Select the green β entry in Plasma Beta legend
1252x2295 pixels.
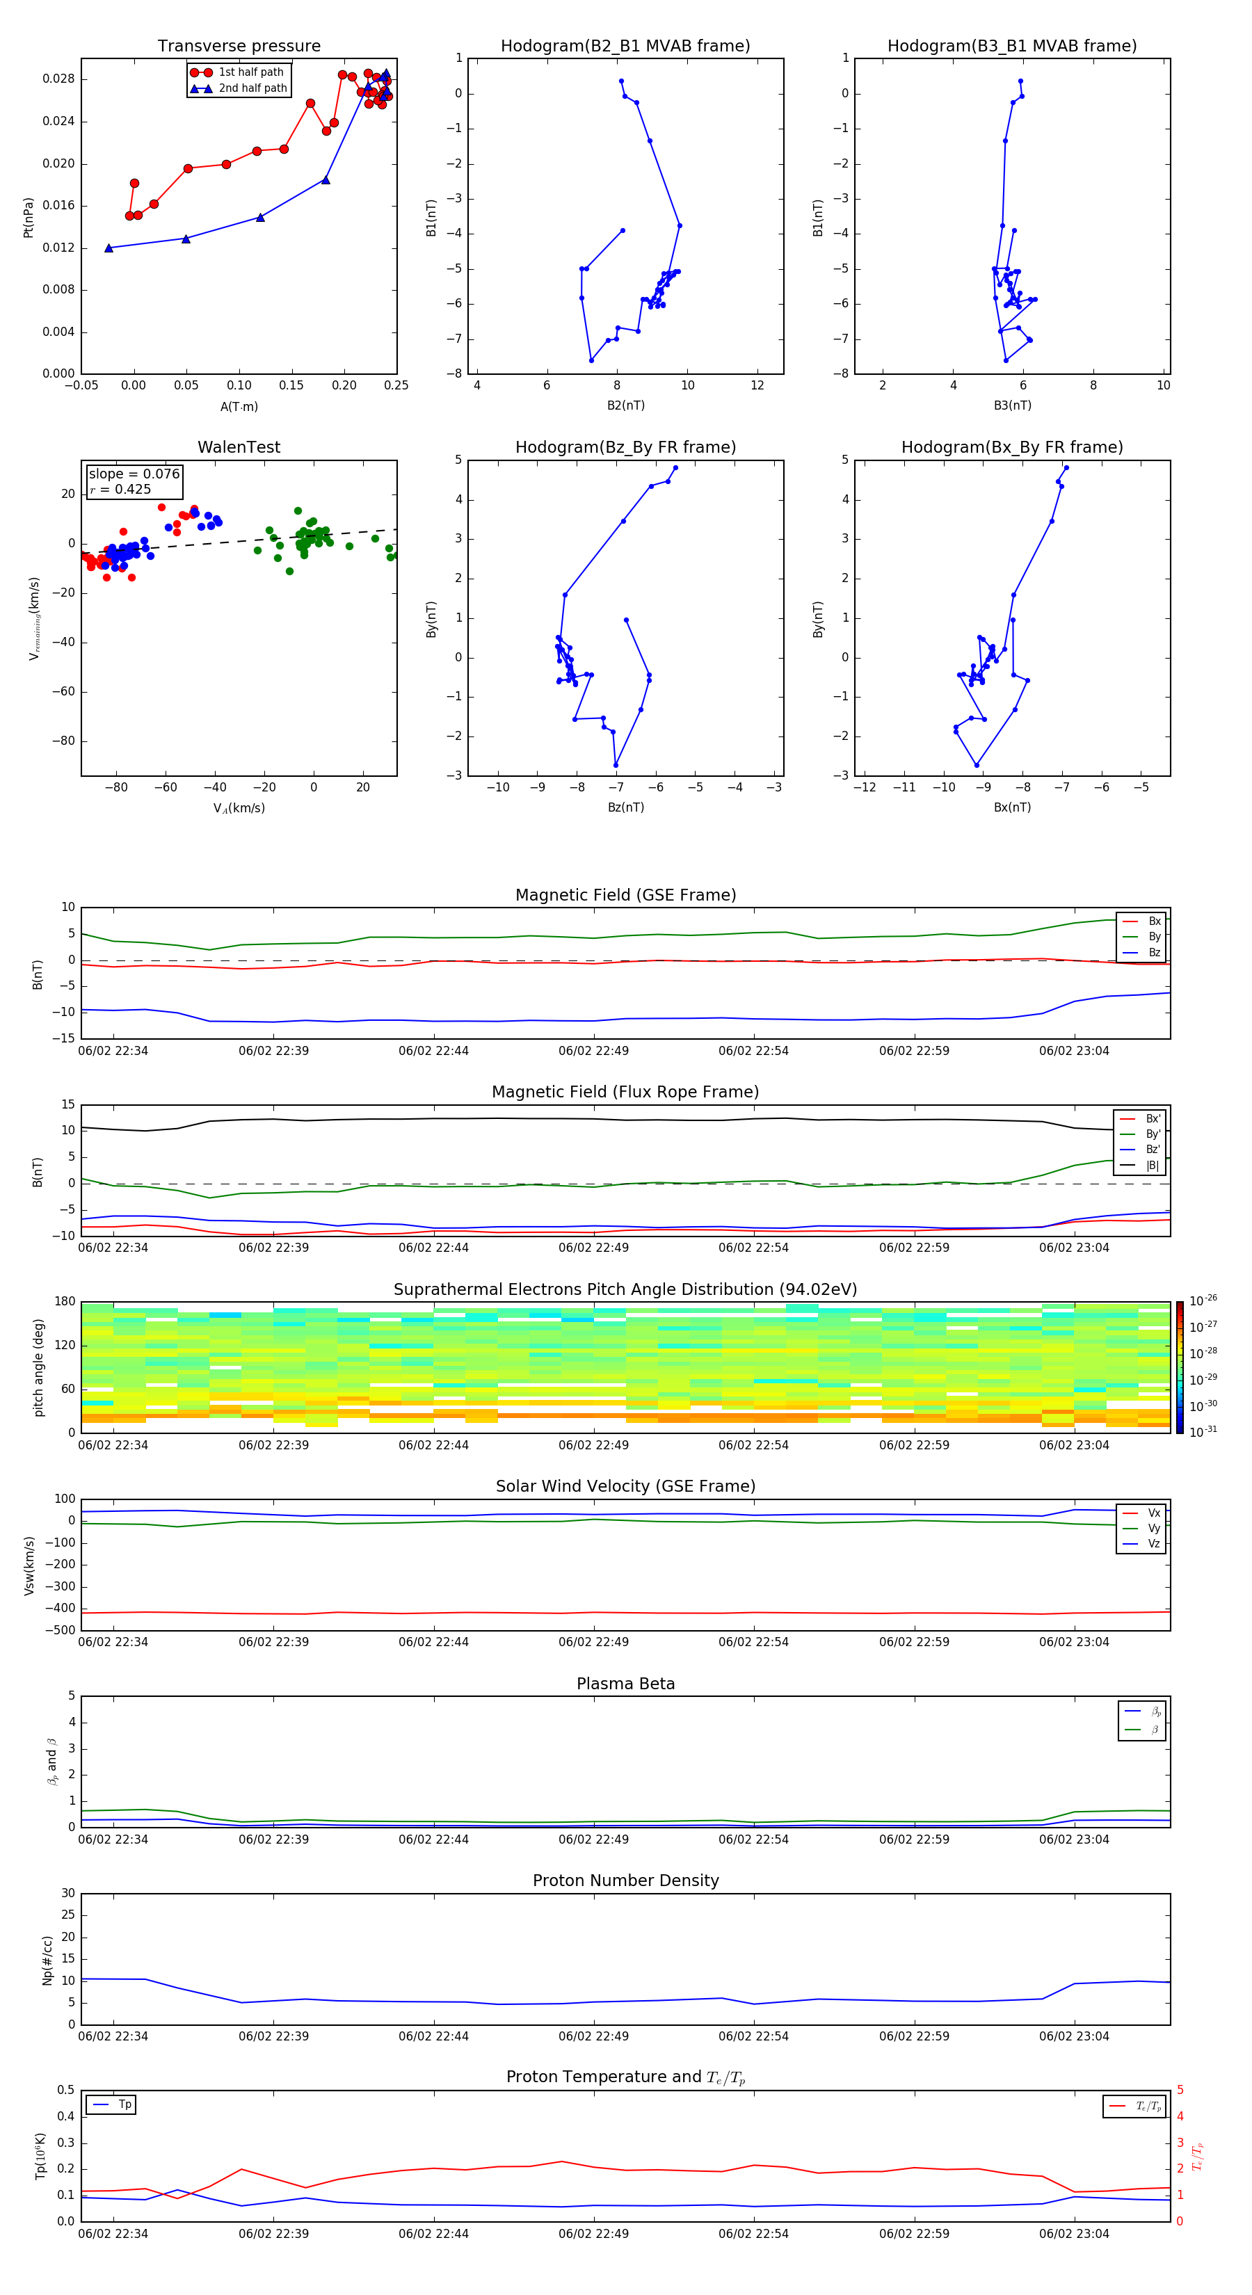pyautogui.click(x=1142, y=1730)
